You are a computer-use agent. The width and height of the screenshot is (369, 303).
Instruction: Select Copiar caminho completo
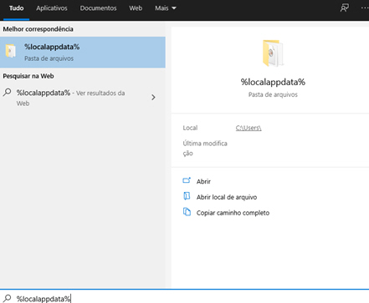pos(233,213)
